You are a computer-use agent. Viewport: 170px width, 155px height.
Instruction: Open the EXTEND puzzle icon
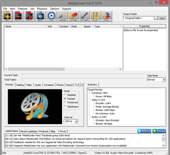73,16
